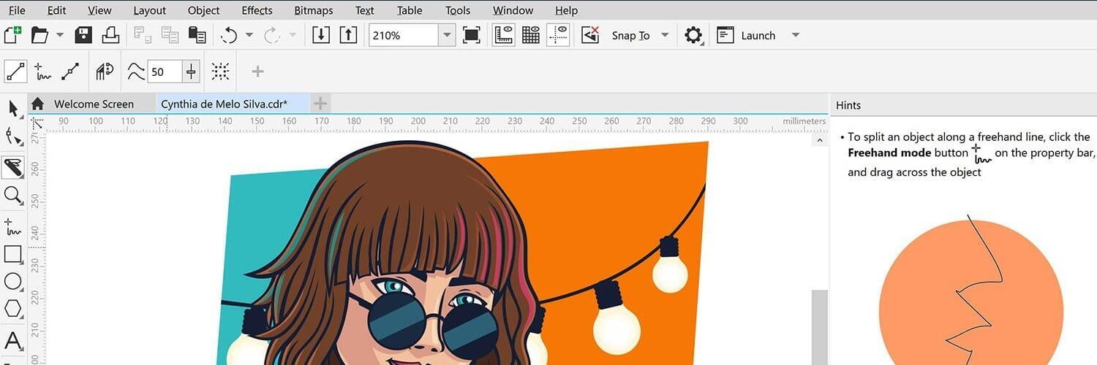Select the Knife crop tool
The width and height of the screenshot is (1097, 365).
point(13,167)
